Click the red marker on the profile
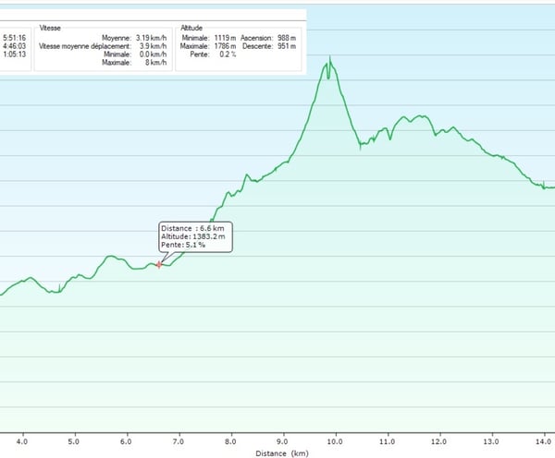This screenshot has width=555, height=458. [x=159, y=264]
